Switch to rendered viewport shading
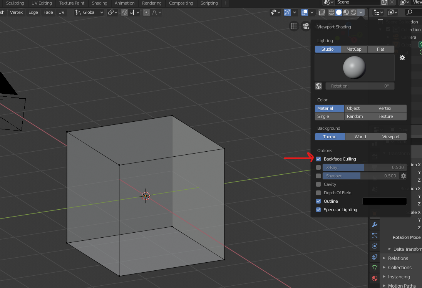The width and height of the screenshot is (422, 288). (353, 12)
